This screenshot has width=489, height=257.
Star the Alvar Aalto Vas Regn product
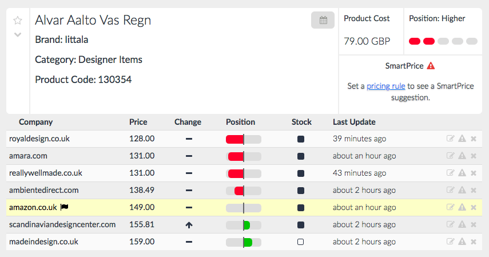(x=18, y=21)
